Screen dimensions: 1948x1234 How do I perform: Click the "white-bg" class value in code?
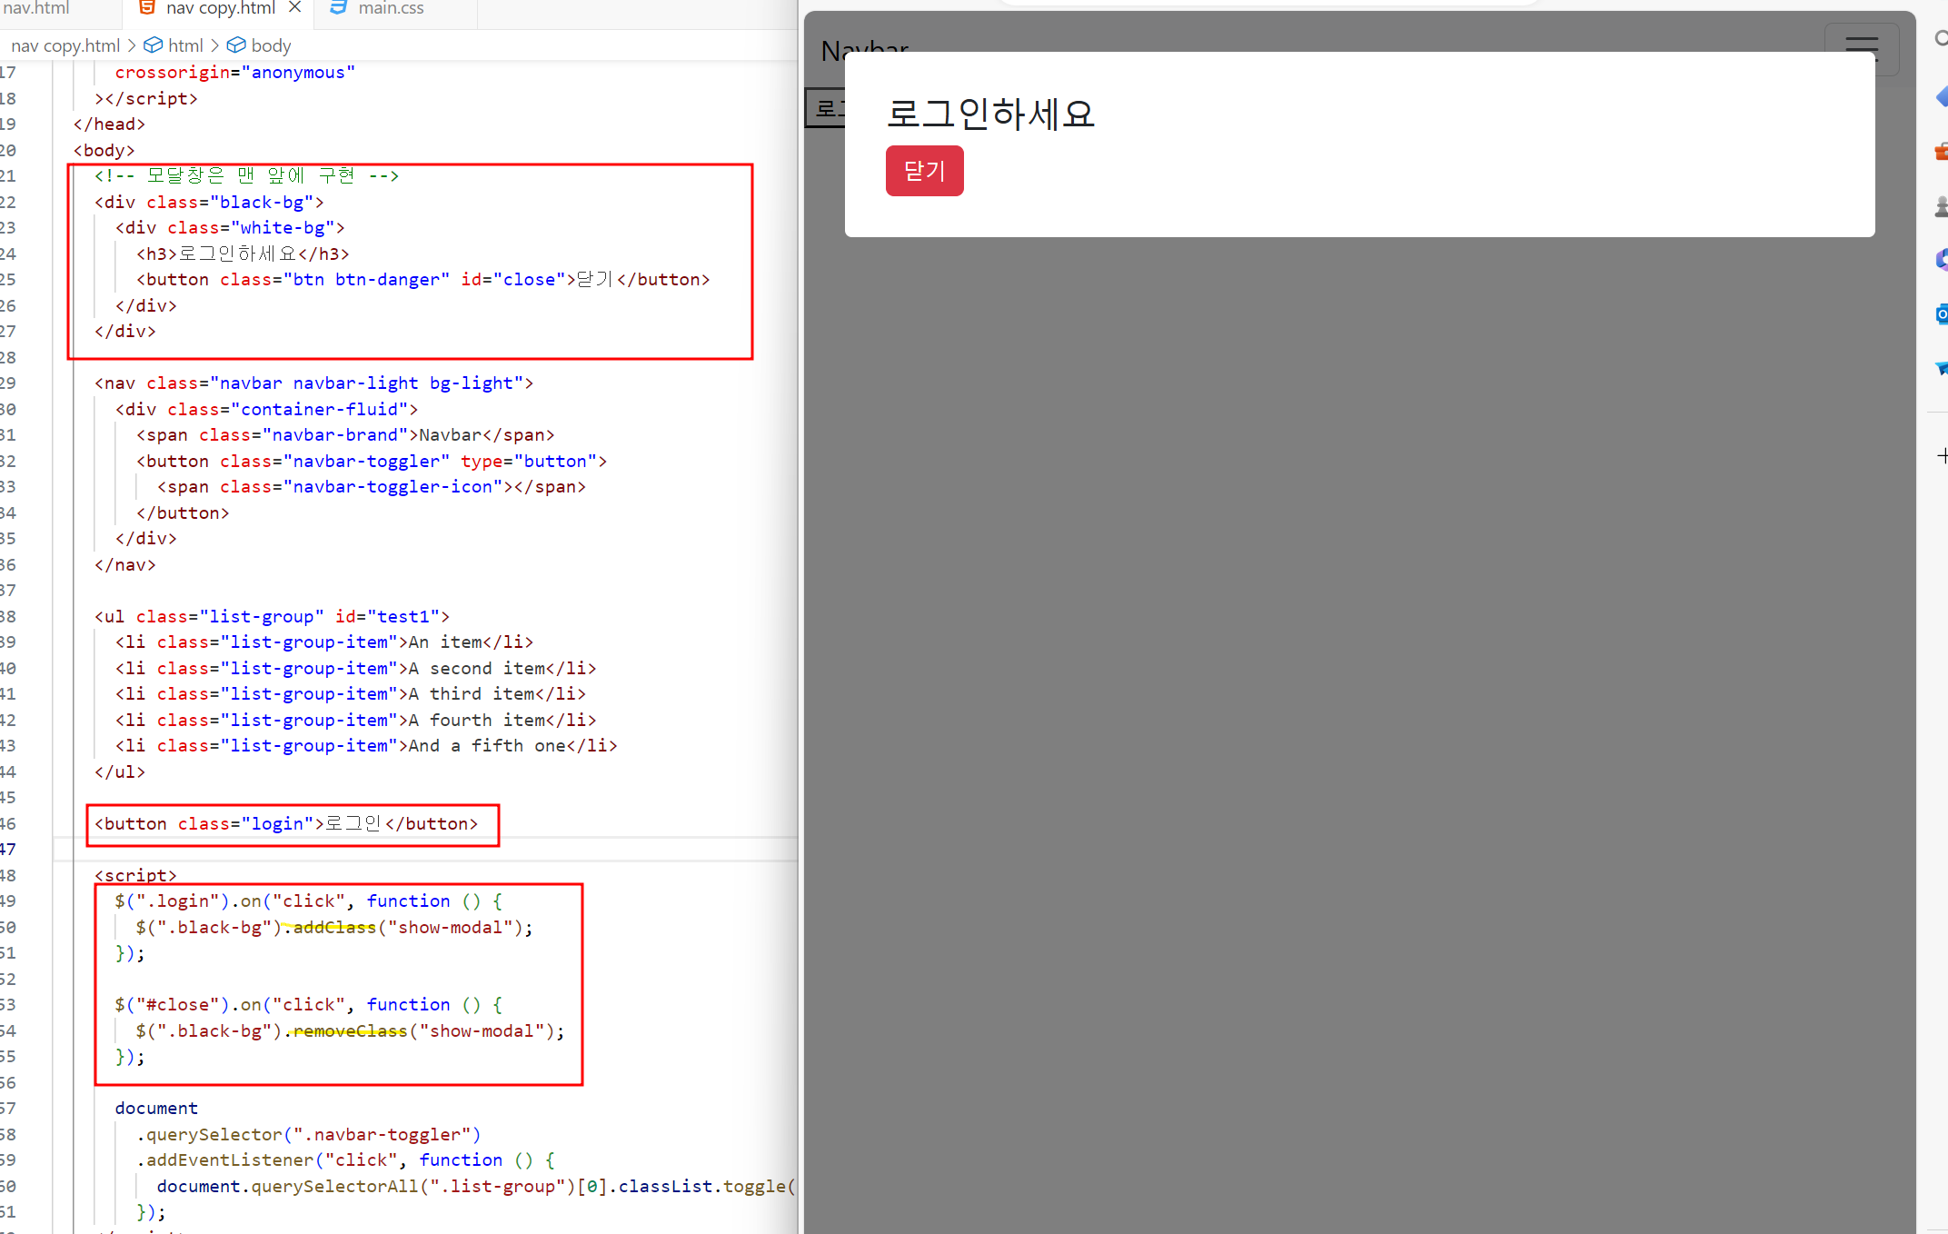(283, 228)
